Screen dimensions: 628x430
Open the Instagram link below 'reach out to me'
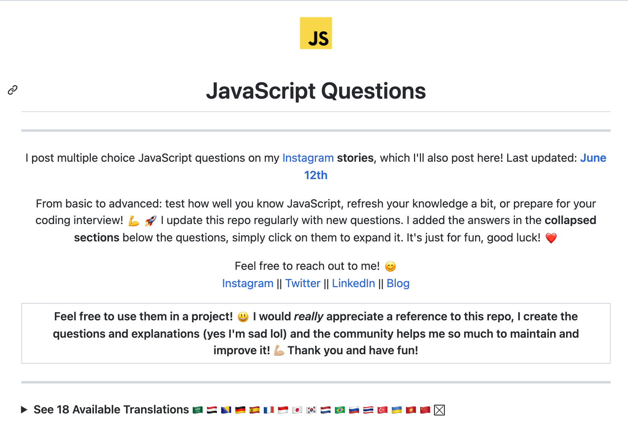[x=248, y=283]
